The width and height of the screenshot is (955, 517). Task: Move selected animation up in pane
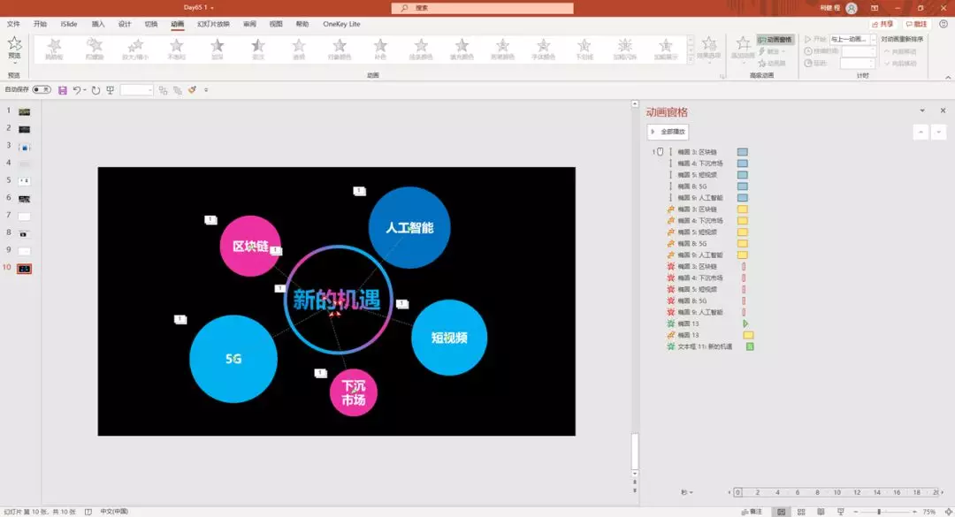point(921,132)
